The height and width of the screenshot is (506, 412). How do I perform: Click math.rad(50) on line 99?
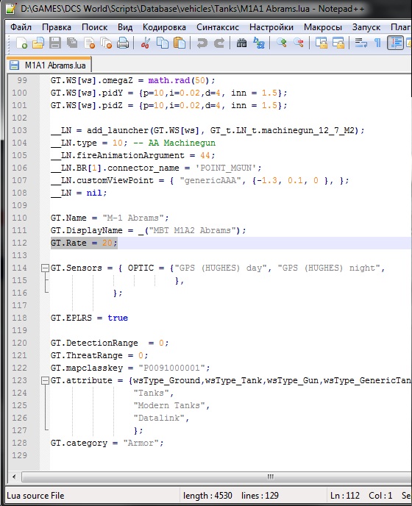pyautogui.click(x=180, y=80)
